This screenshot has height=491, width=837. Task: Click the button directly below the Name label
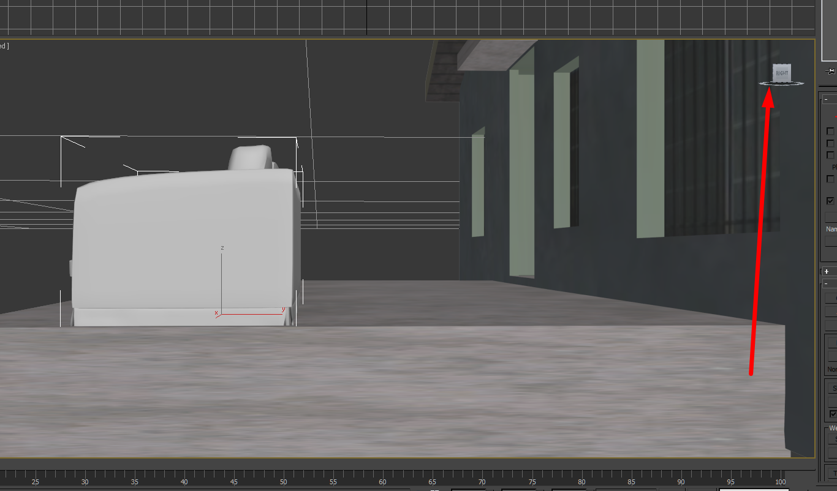[x=831, y=241]
